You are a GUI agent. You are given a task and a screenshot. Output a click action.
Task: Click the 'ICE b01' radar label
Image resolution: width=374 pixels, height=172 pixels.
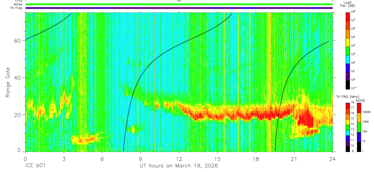pyautogui.click(x=35, y=166)
